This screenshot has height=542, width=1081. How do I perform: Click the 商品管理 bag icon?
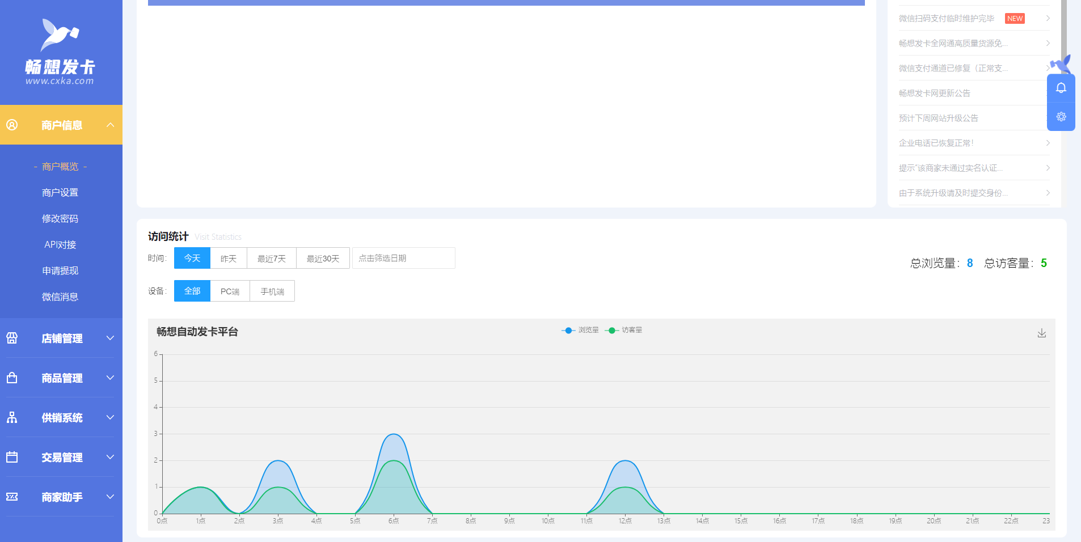(x=12, y=378)
